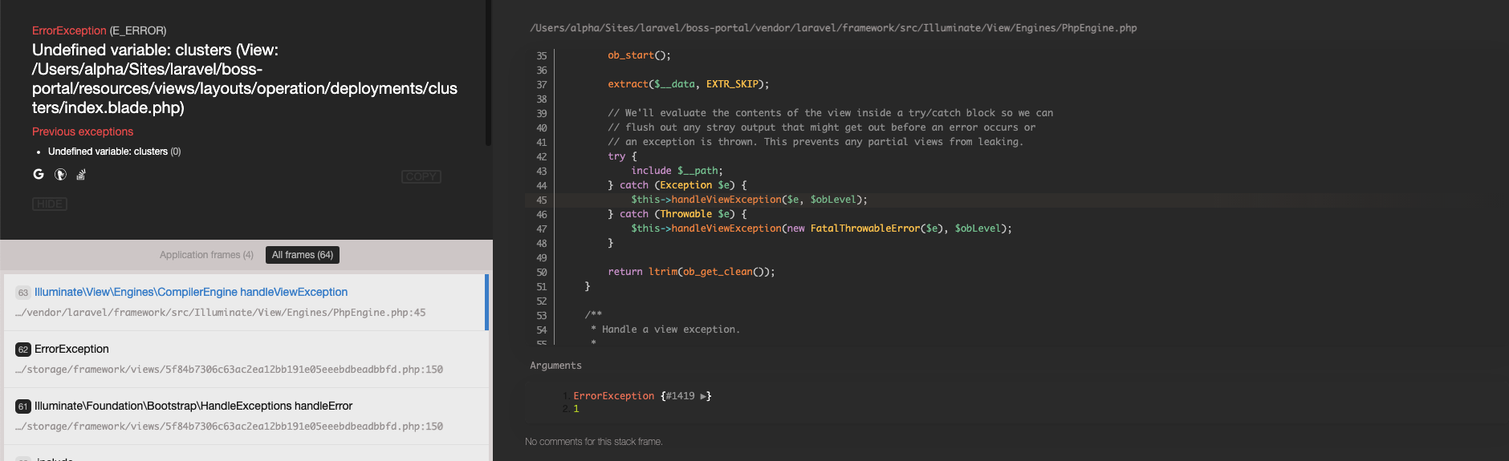
Task: Click '* Handle a view exception.' comment
Action: [665, 330]
